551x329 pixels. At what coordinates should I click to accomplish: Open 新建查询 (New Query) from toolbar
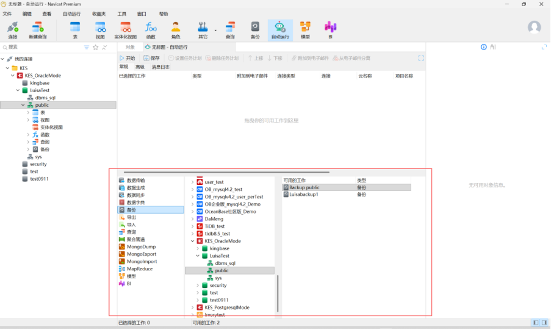(x=37, y=29)
